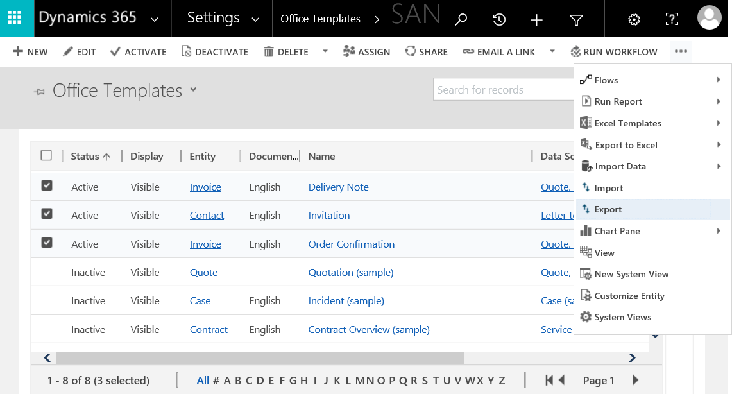Screen dimensions: 732x394
Task: Click RUN WORKFLOW command
Action: (x=614, y=52)
